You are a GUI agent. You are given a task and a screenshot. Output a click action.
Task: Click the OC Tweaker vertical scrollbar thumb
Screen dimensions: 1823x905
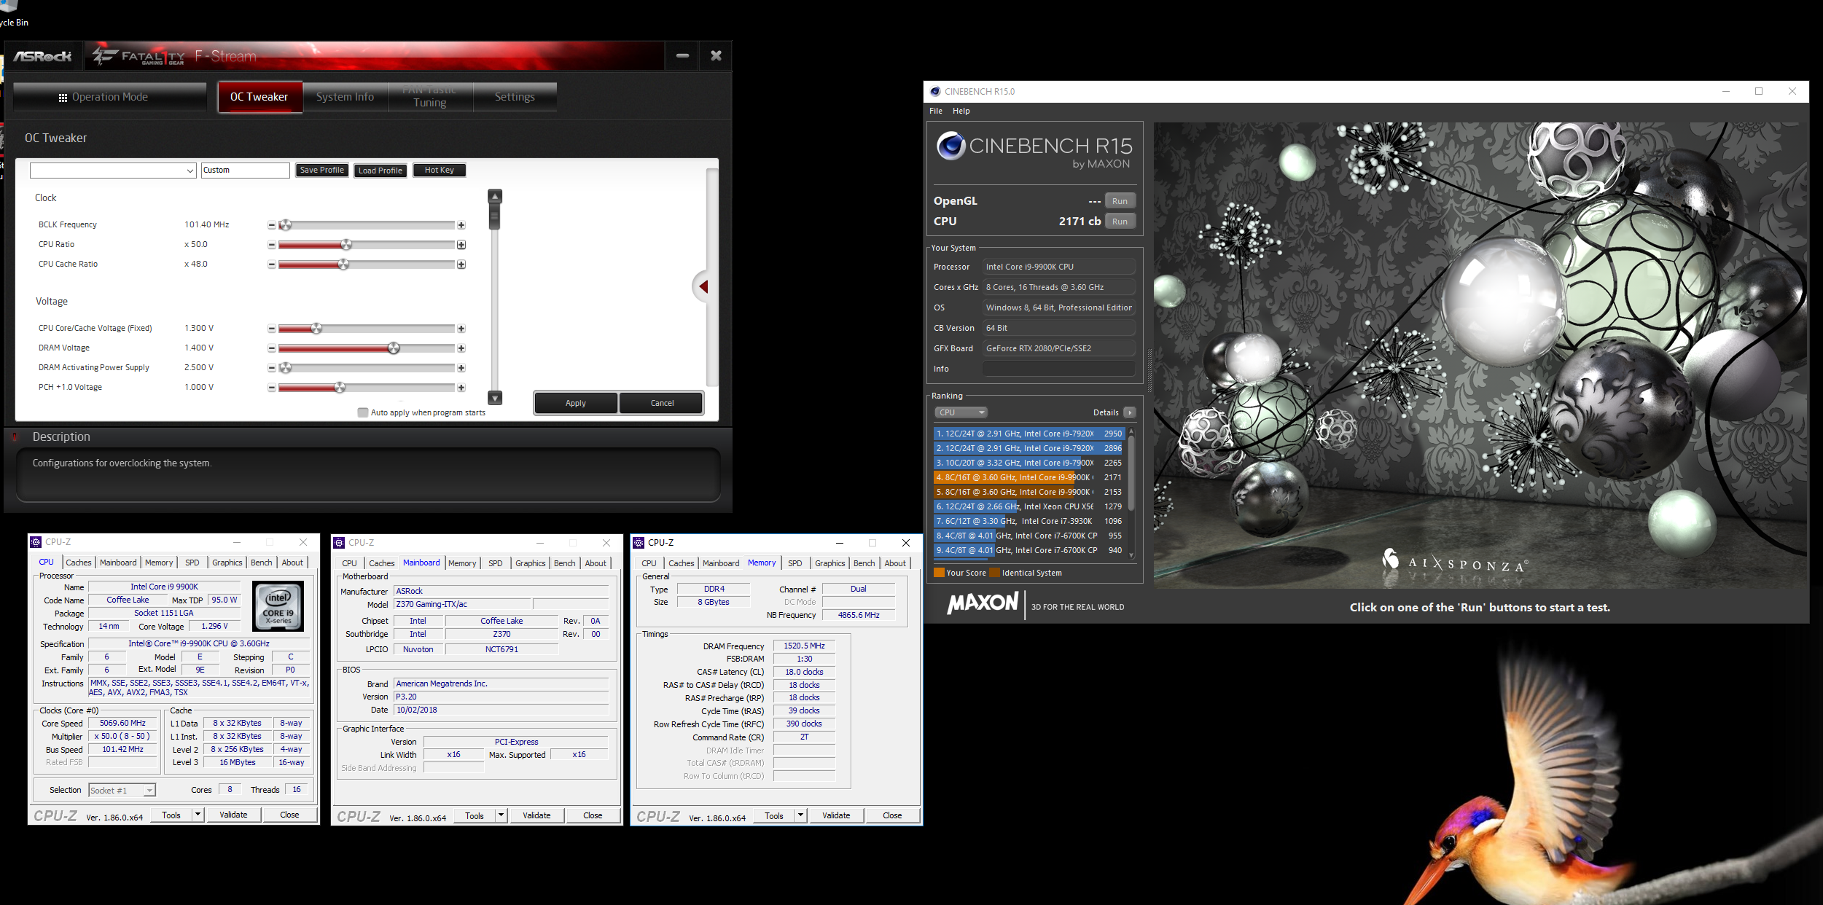[x=495, y=216]
